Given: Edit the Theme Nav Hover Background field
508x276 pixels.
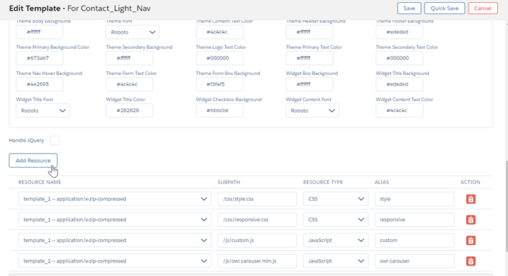Looking at the screenshot, I should click(40, 84).
